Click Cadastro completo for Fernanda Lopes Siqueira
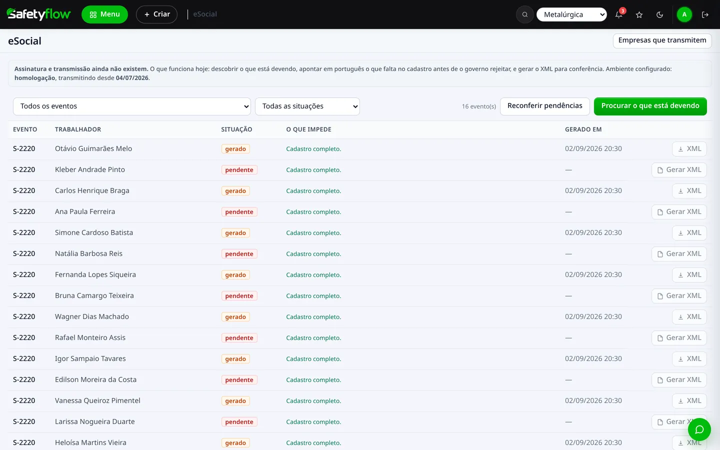Image resolution: width=720 pixels, height=450 pixels. pos(313,275)
